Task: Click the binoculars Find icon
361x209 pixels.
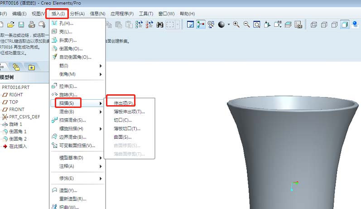Action: point(159,24)
